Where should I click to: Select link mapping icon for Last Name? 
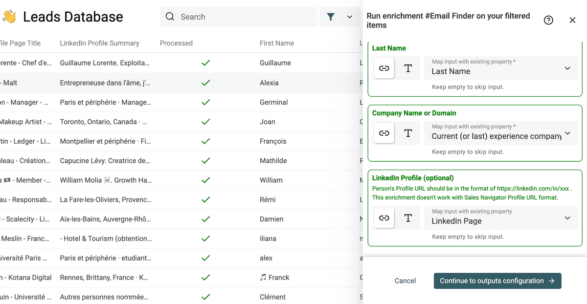(384, 68)
